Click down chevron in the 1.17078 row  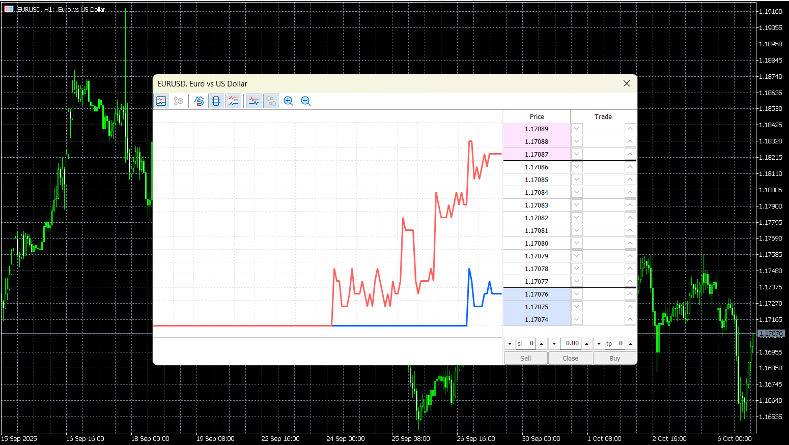pos(577,269)
